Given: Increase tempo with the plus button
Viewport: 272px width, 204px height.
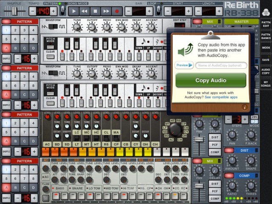Looking at the screenshot, I should [53, 11].
